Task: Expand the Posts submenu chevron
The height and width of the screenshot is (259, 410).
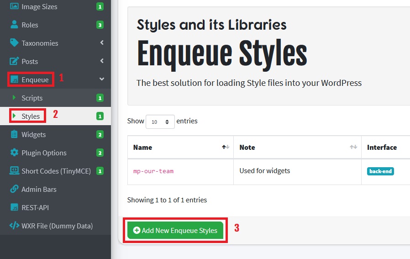Action: pyautogui.click(x=102, y=61)
